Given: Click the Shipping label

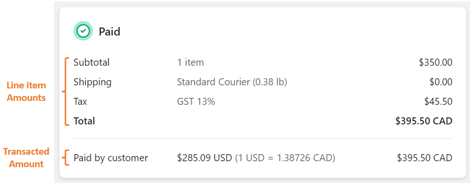Looking at the screenshot, I should click(92, 82).
